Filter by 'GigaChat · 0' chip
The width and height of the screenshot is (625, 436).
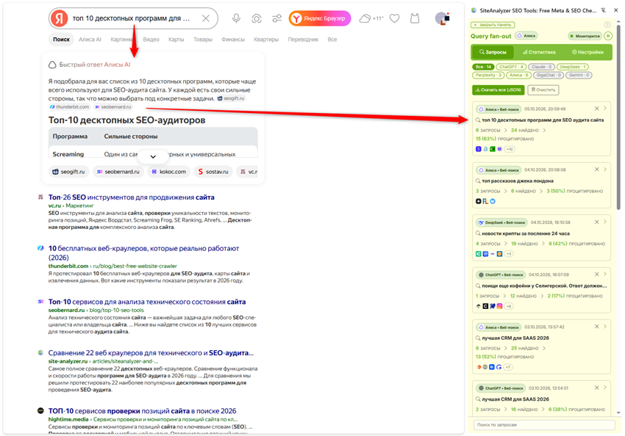coord(549,75)
